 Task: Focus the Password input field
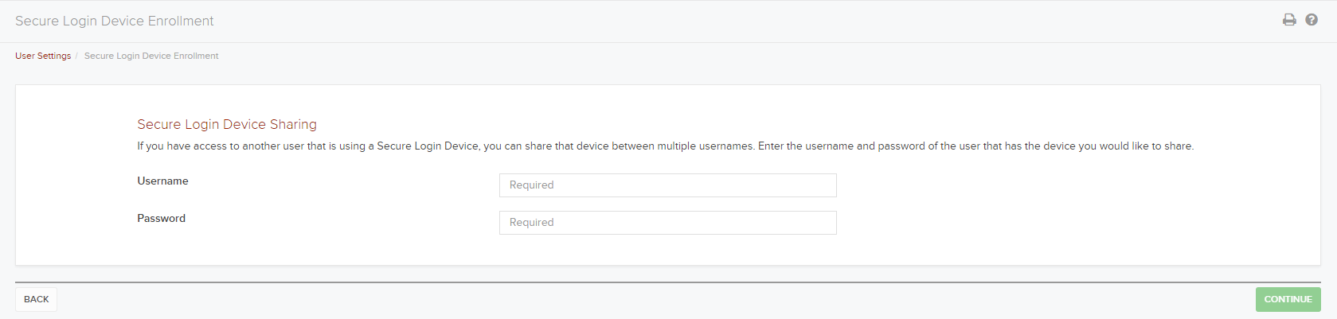667,223
